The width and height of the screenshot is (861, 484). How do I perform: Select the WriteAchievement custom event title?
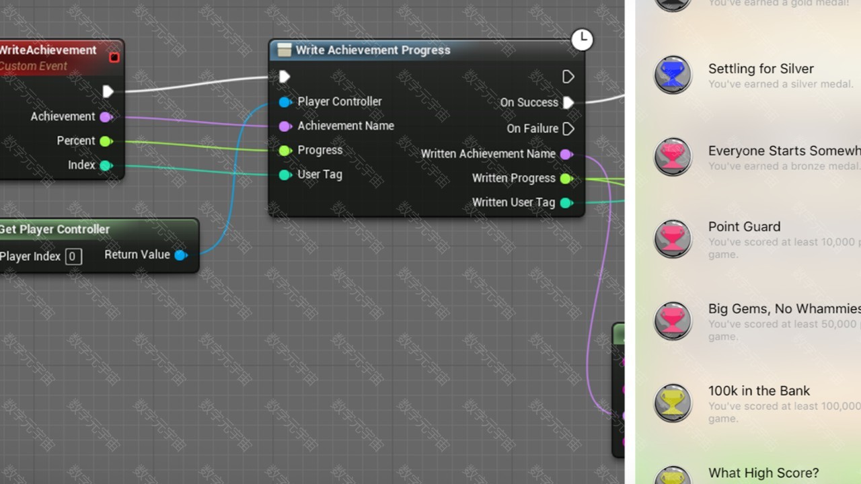48,50
